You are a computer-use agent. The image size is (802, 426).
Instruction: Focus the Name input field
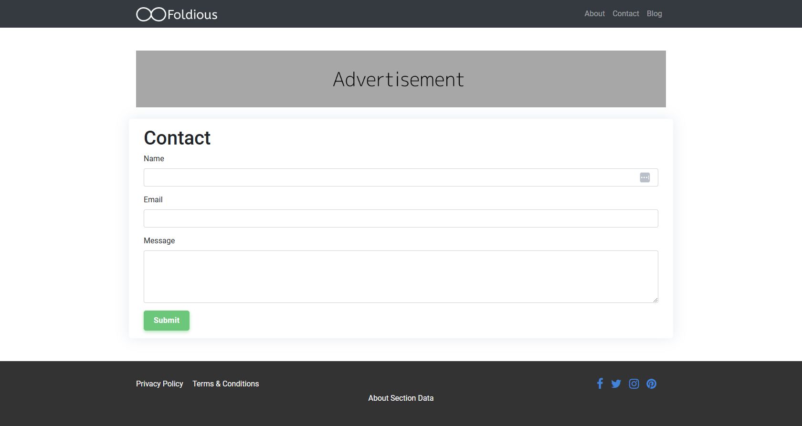(401, 177)
